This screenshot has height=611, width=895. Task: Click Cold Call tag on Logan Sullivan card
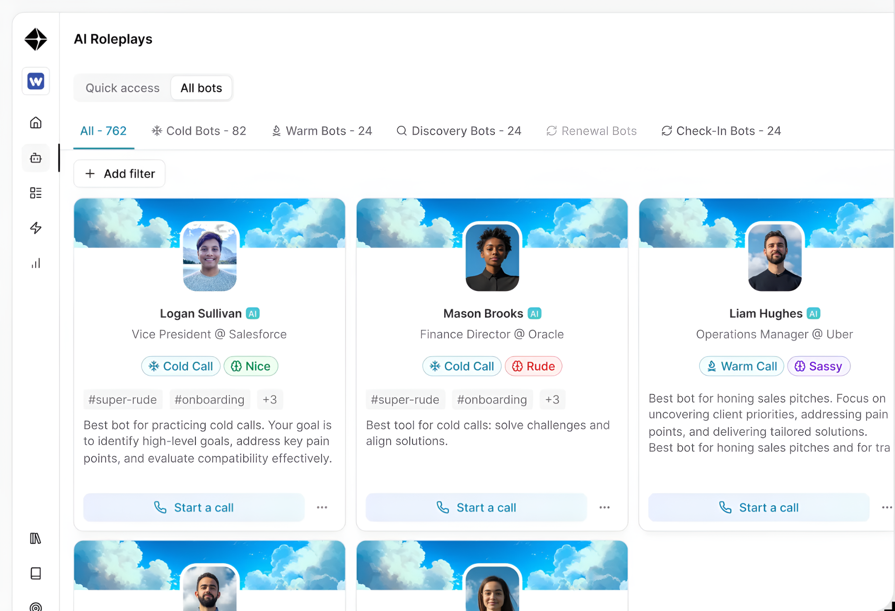(x=181, y=366)
